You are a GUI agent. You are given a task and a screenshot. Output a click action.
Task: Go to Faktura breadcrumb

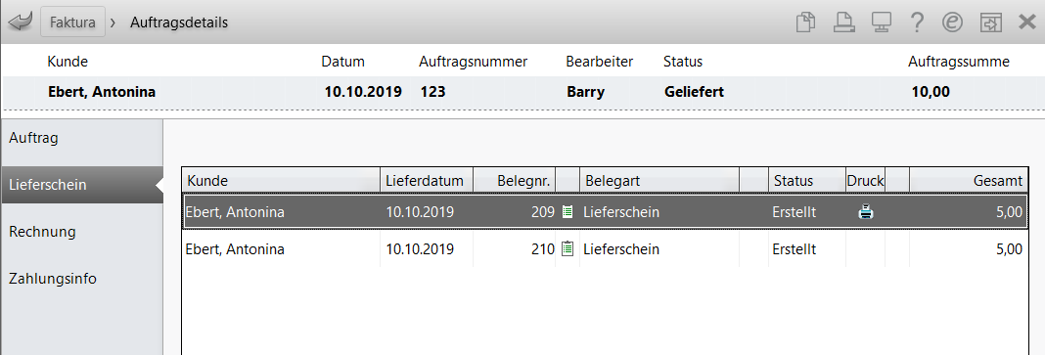[72, 22]
